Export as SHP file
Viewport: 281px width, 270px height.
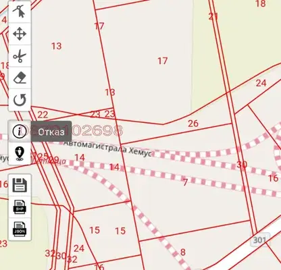[x=20, y=207]
